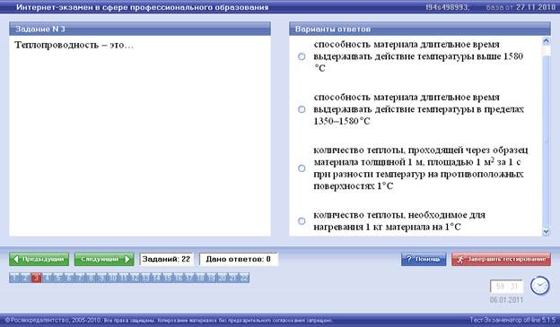Jump to question 2 in navigator
560x327 pixels.
click(x=26, y=278)
